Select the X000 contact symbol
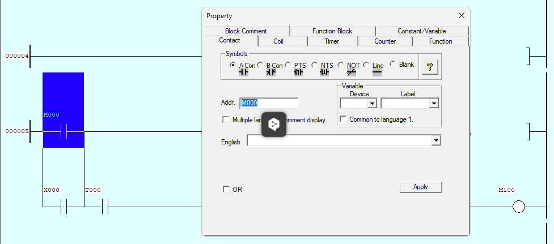Image resolution: width=554 pixels, height=244 pixels. 64,207
